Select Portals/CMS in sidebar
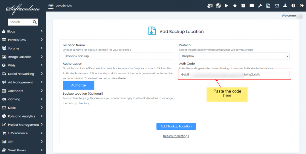 pos(17,40)
